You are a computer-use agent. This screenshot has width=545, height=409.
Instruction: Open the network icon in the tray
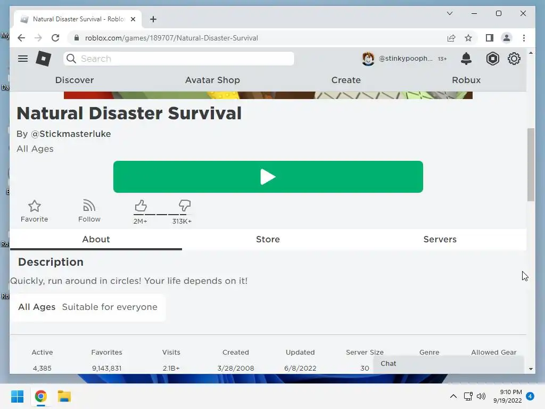(468, 396)
